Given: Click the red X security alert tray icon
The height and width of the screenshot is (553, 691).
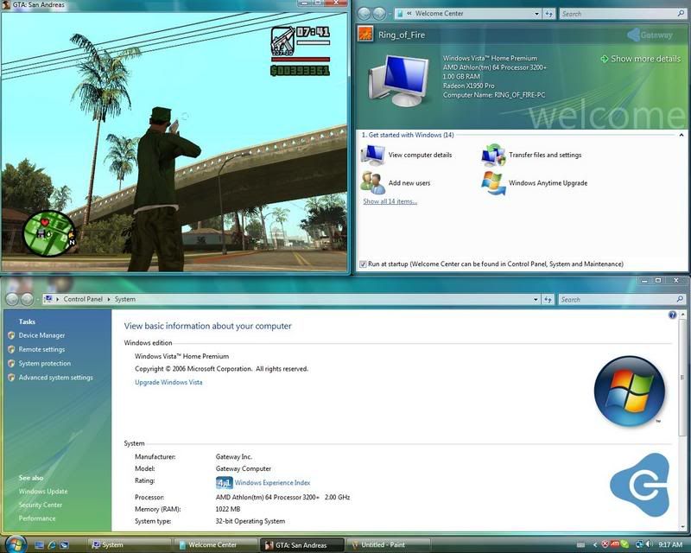Looking at the screenshot, I should (x=606, y=544).
